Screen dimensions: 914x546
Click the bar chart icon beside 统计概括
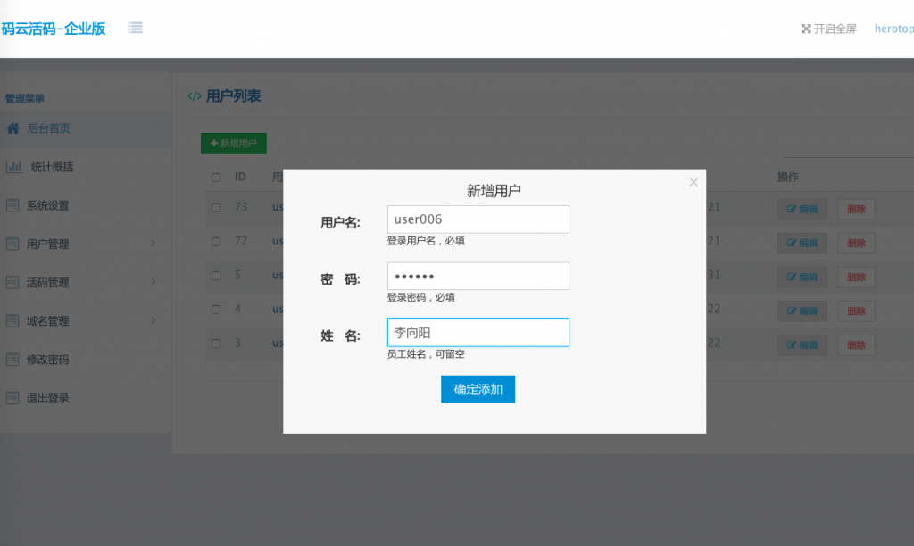tap(14, 167)
